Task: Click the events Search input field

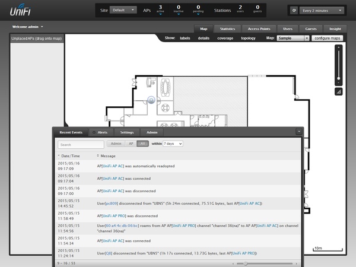Action: (81, 145)
